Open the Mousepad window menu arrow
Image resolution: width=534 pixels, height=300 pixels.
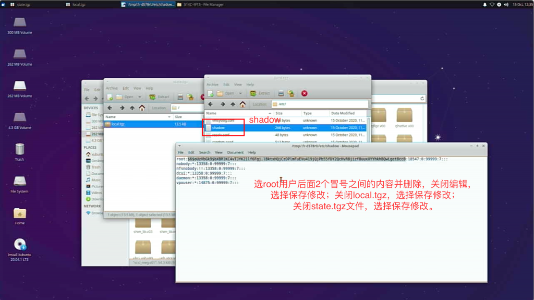point(179,146)
